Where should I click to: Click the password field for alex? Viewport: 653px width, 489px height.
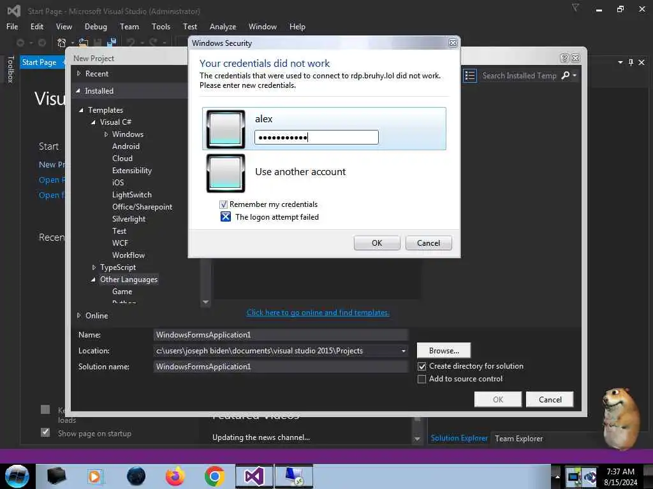point(316,138)
